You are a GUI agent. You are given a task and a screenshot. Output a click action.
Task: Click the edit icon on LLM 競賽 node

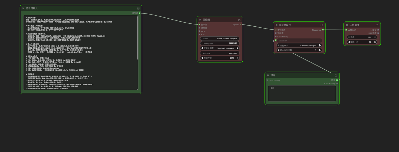[x=377, y=25]
